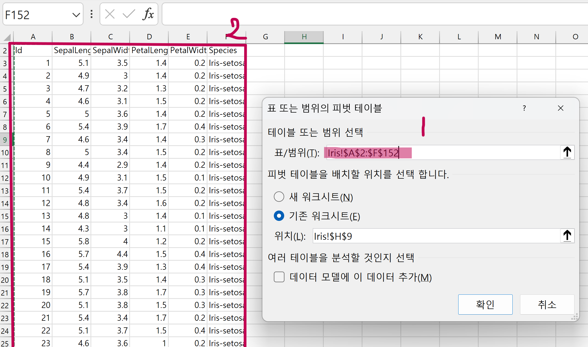Image resolution: width=588 pixels, height=347 pixels.
Task: Click the Id cell with value 19
Action: 33,292
